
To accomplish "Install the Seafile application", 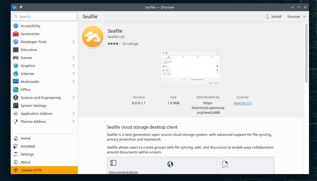I will pyautogui.click(x=273, y=16).
